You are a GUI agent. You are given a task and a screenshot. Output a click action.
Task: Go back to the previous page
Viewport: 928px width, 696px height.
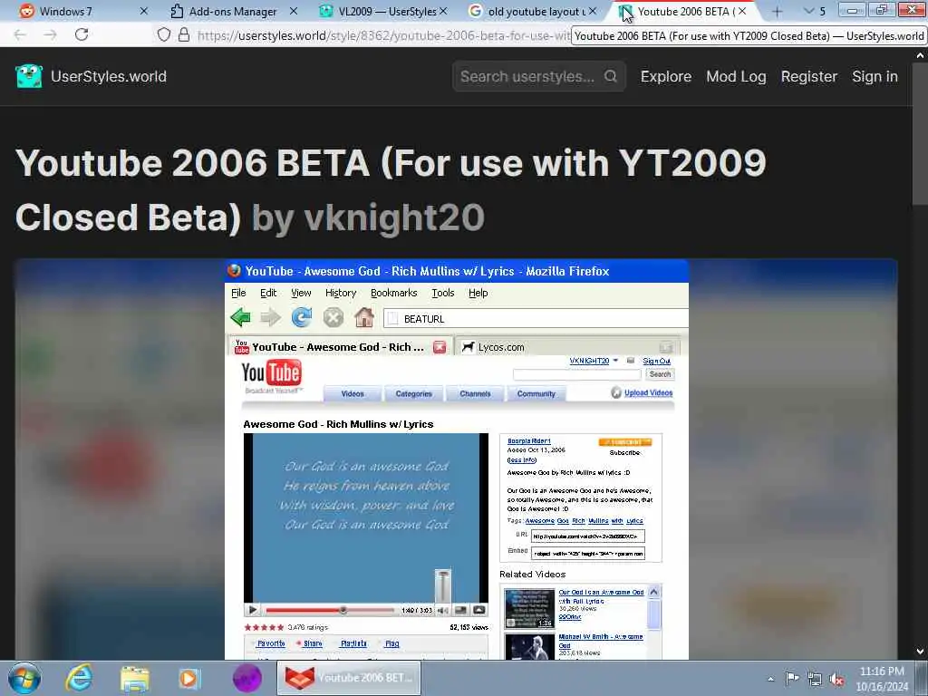coord(20,35)
